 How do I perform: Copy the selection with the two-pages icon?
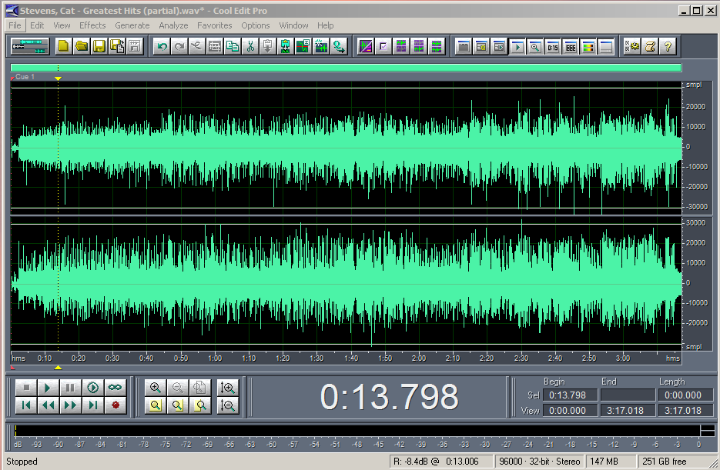point(233,46)
